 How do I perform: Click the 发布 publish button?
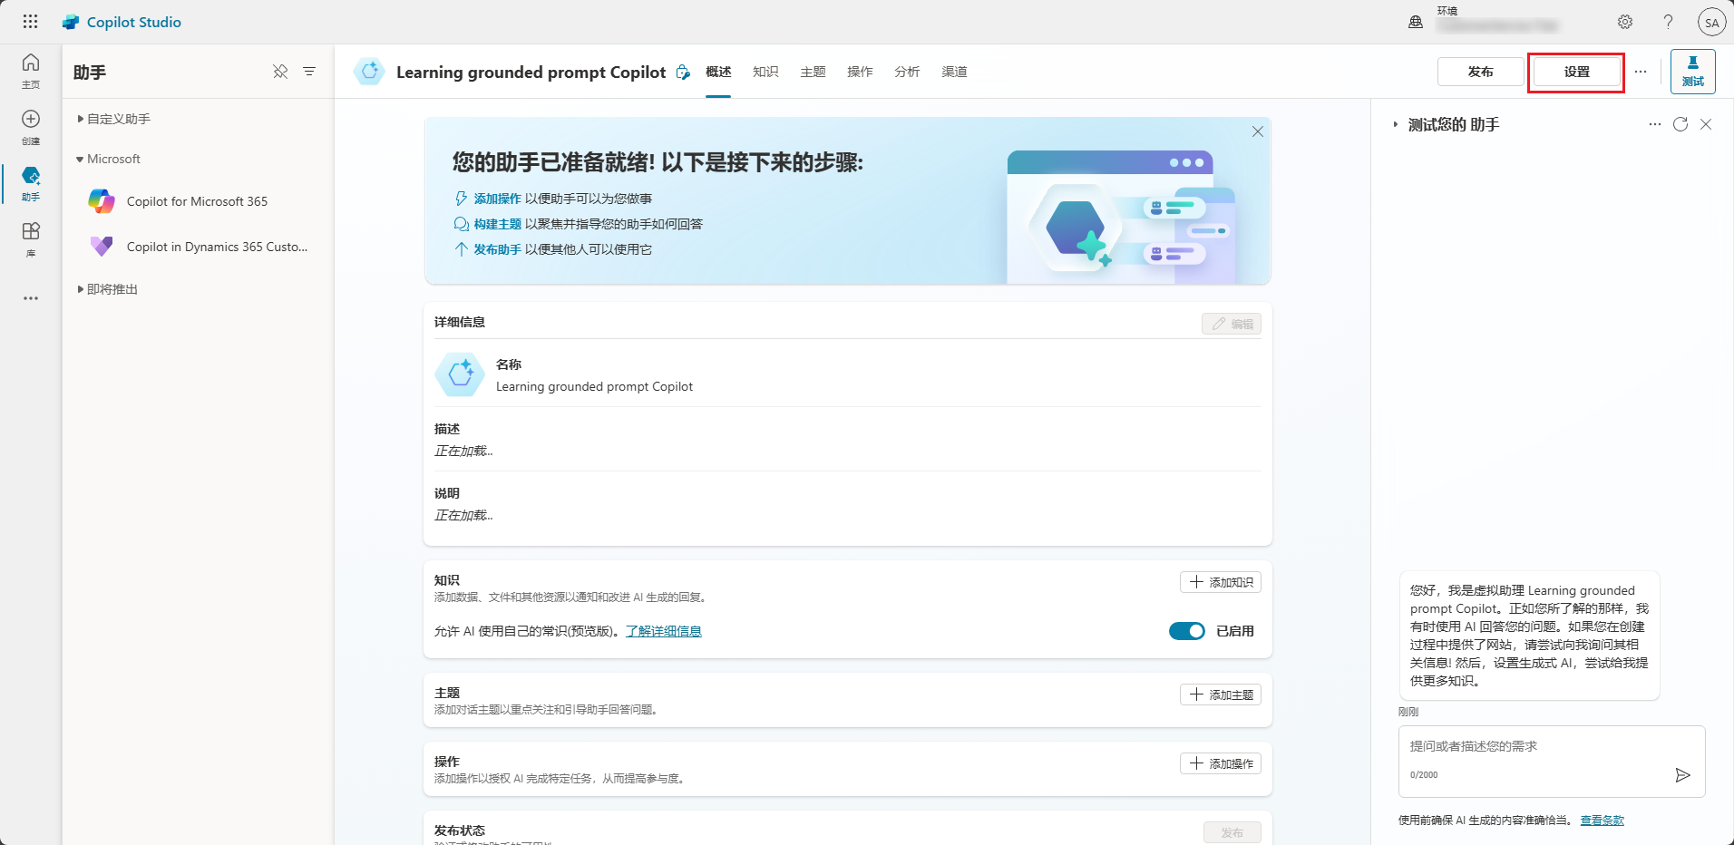coord(1480,72)
